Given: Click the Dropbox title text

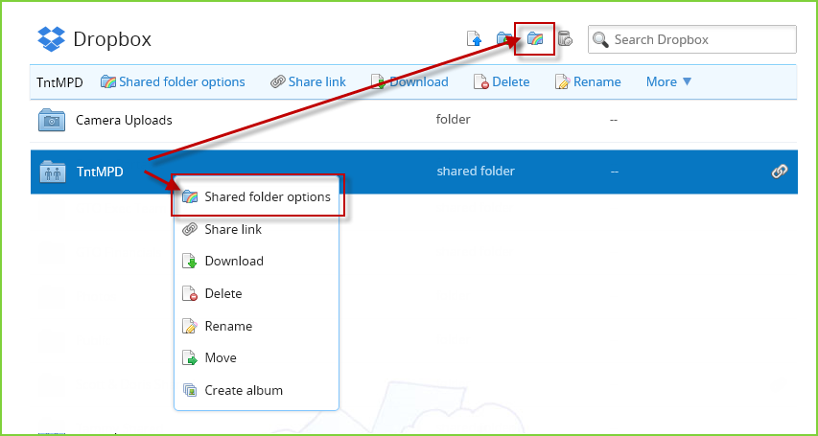Looking at the screenshot, I should click(112, 39).
